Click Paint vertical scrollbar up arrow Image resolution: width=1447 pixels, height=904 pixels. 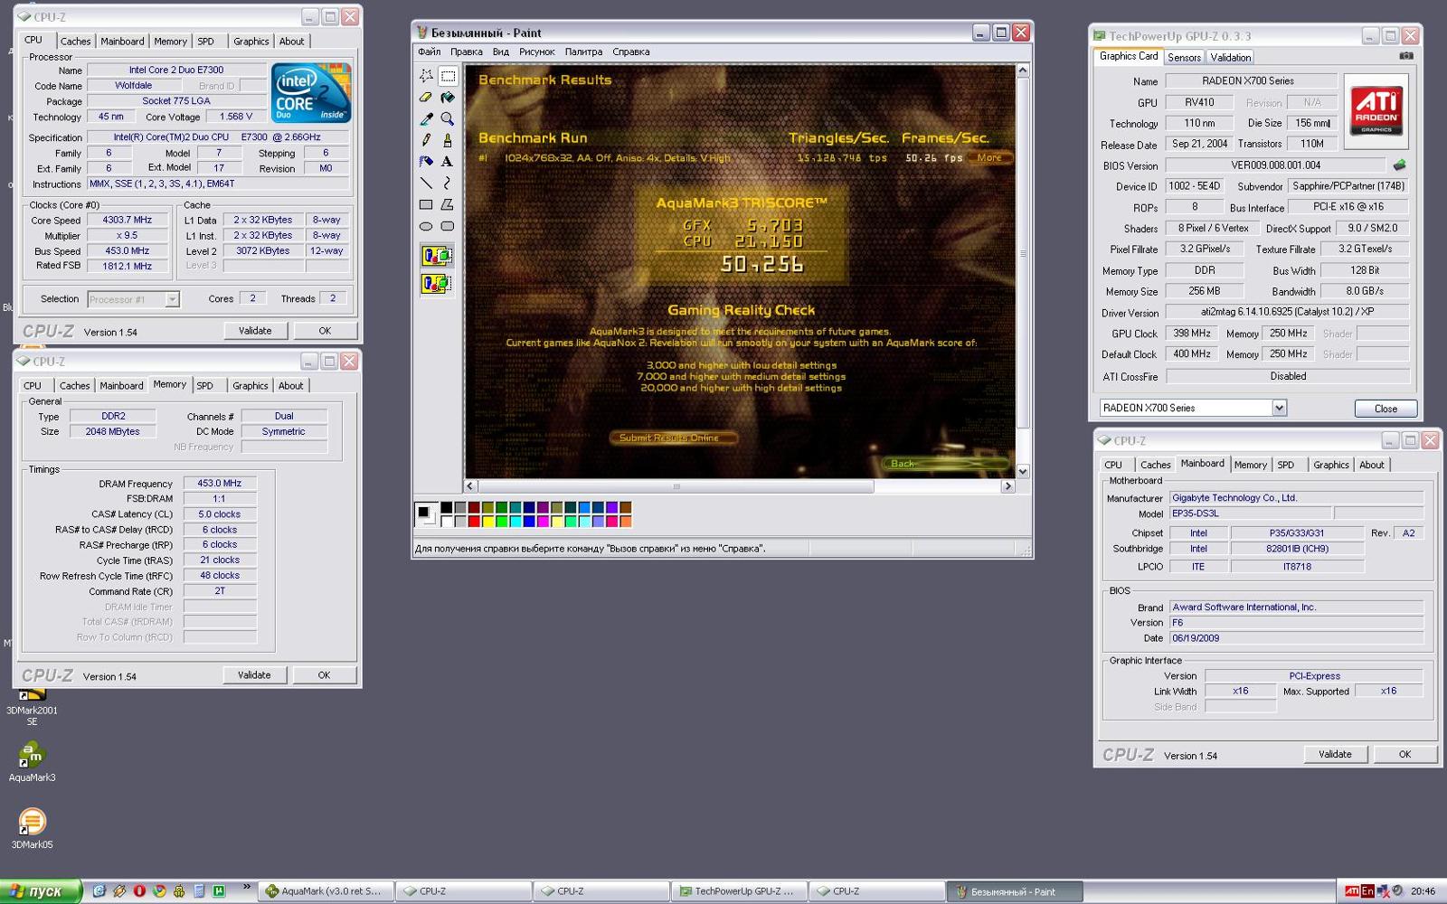[x=1023, y=71]
